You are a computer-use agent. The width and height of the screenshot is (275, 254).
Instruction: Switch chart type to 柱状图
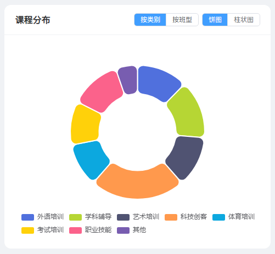pyautogui.click(x=244, y=20)
